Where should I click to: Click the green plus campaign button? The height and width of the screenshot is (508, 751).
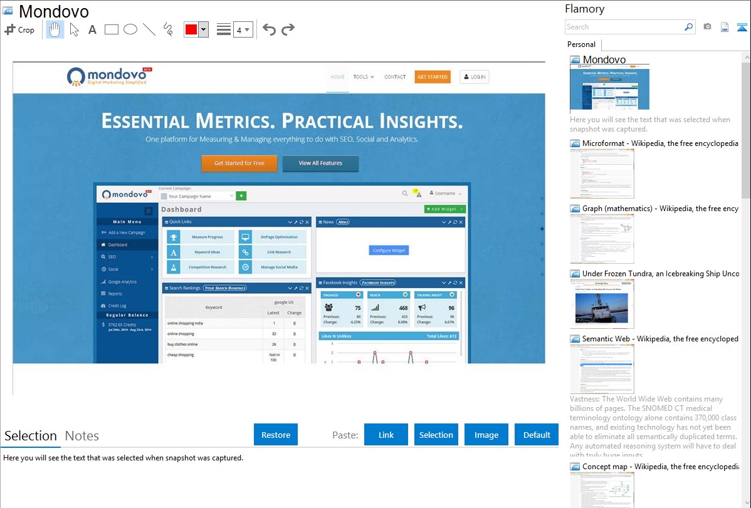[241, 196]
